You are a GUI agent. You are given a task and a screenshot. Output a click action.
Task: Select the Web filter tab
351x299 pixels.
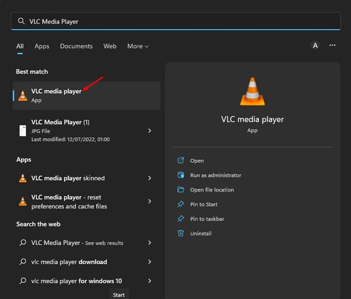(x=110, y=46)
